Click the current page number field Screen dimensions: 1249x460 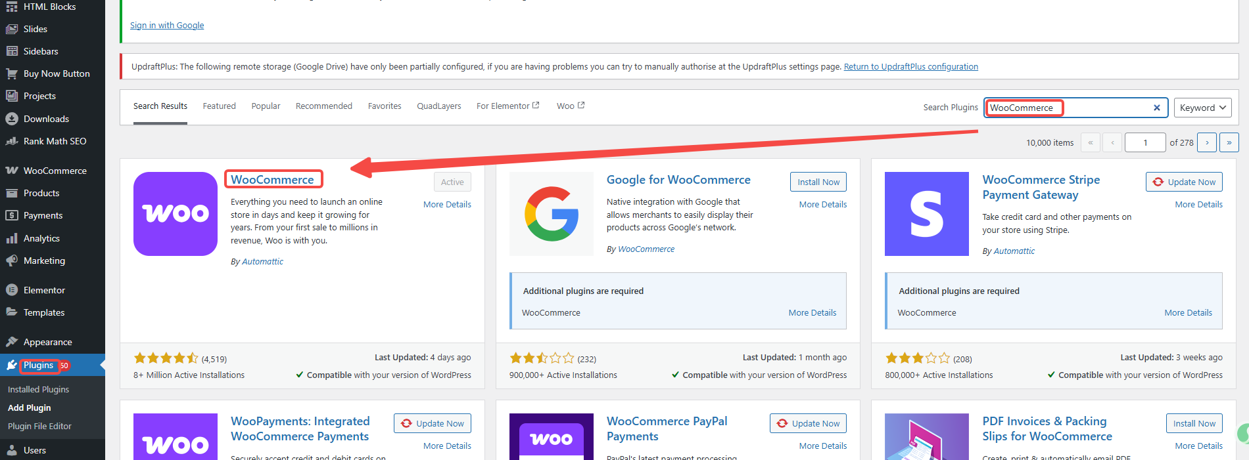[1145, 142]
